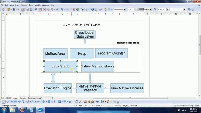
Task: Open the Window menu
Action: (45, 5)
